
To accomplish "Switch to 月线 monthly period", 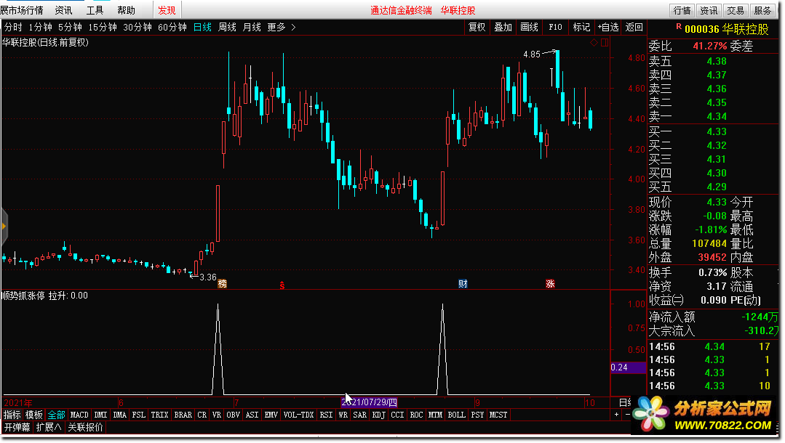I will point(251,27).
